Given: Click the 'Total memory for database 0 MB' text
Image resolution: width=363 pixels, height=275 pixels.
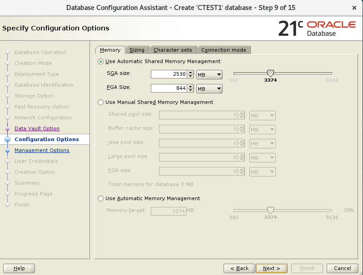Looking at the screenshot, I should tap(151, 184).
